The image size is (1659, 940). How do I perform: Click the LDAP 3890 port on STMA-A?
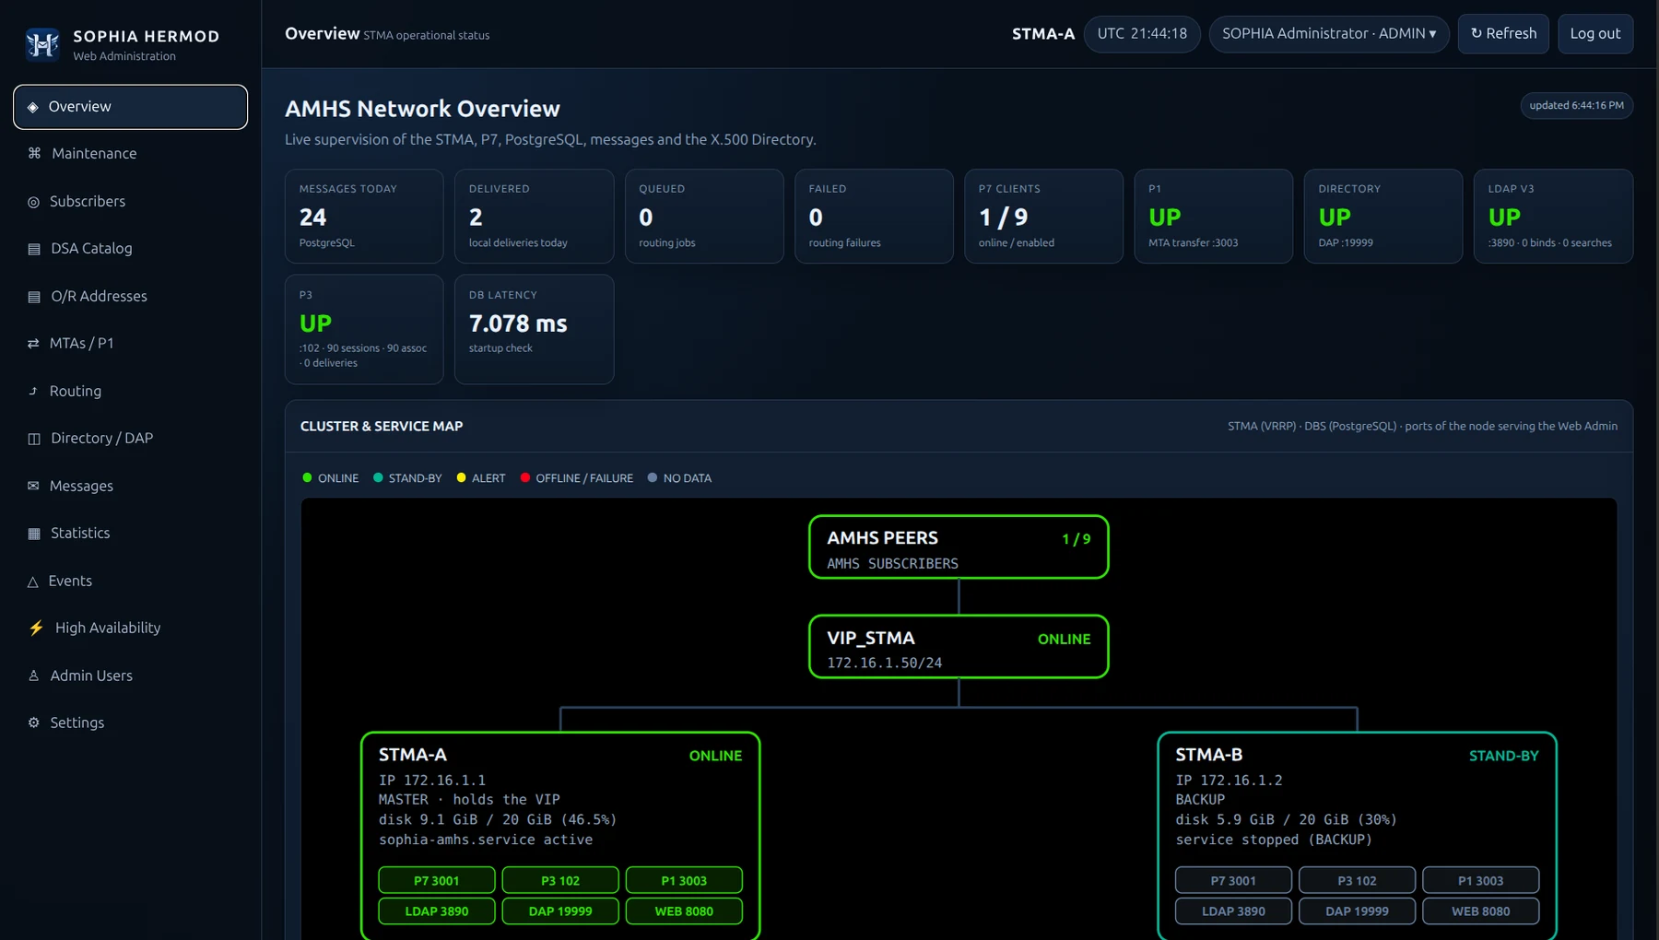(x=437, y=911)
